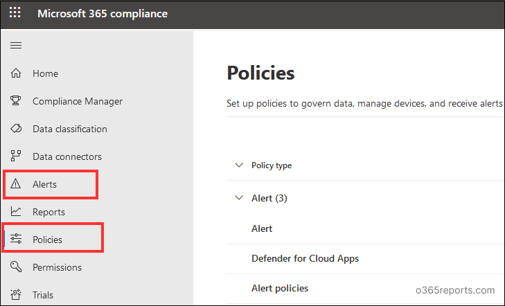The width and height of the screenshot is (505, 306).
Task: Collapse the Alert (3) group chevron
Action: 239,197
